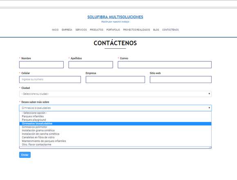237x180 pixels.
Task: Click the CONTÁCTENOS page heading
Action: click(115, 43)
